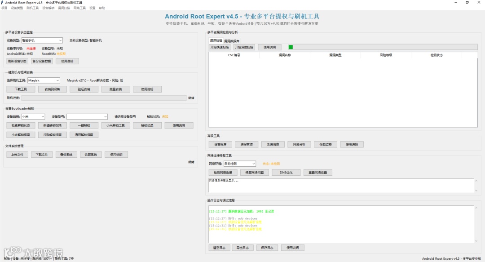This screenshot has width=485, height=262.
Task: Click the 验证安装 button
Action: [84, 89]
